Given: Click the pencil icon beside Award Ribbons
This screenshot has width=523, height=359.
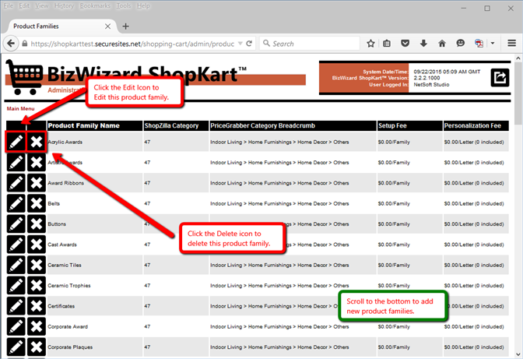Looking at the screenshot, I should click(16, 183).
